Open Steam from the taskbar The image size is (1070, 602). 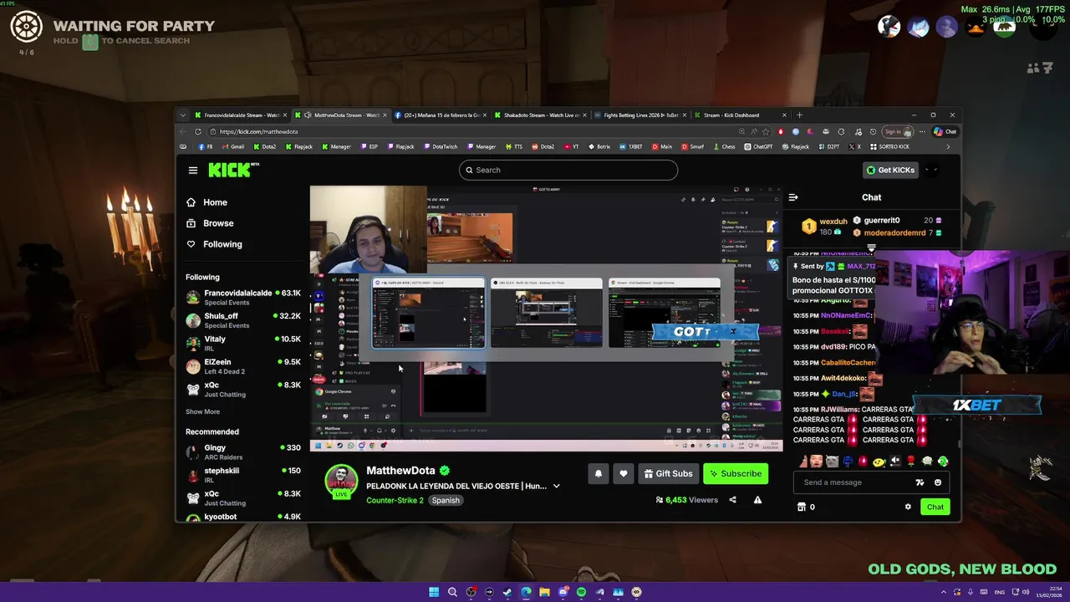pos(507,592)
